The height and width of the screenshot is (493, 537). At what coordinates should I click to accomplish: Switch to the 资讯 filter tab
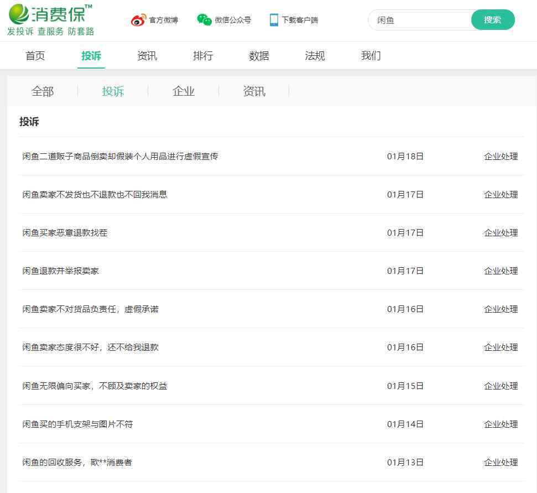[254, 91]
